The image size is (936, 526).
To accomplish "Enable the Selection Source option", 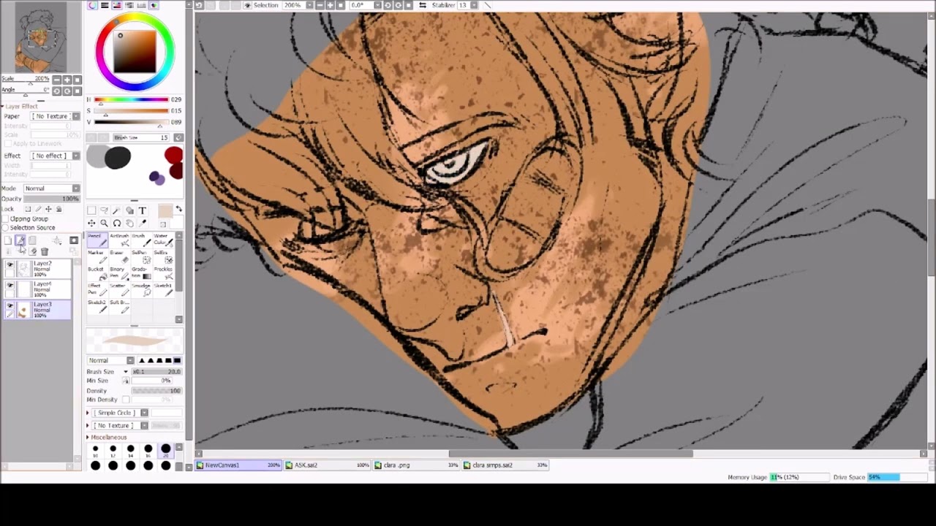I will coord(5,227).
